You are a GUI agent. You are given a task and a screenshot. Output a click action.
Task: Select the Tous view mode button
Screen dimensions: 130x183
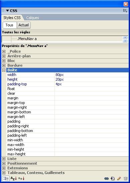10,25
